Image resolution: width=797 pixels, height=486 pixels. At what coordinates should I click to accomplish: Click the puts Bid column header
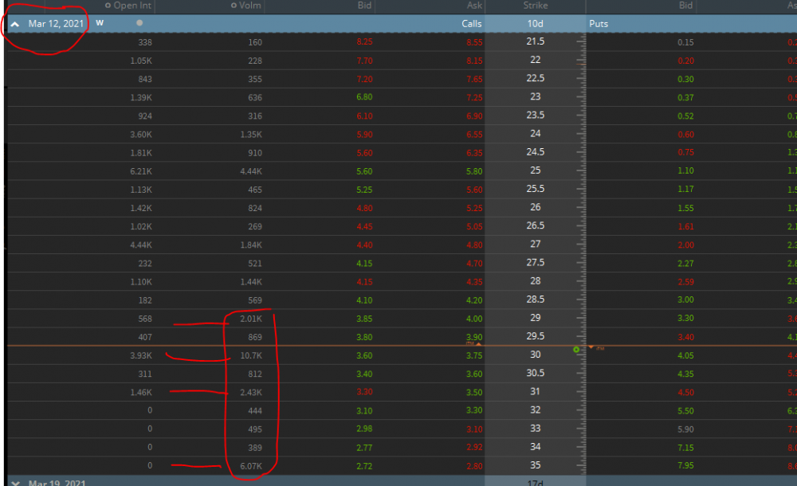click(x=685, y=6)
